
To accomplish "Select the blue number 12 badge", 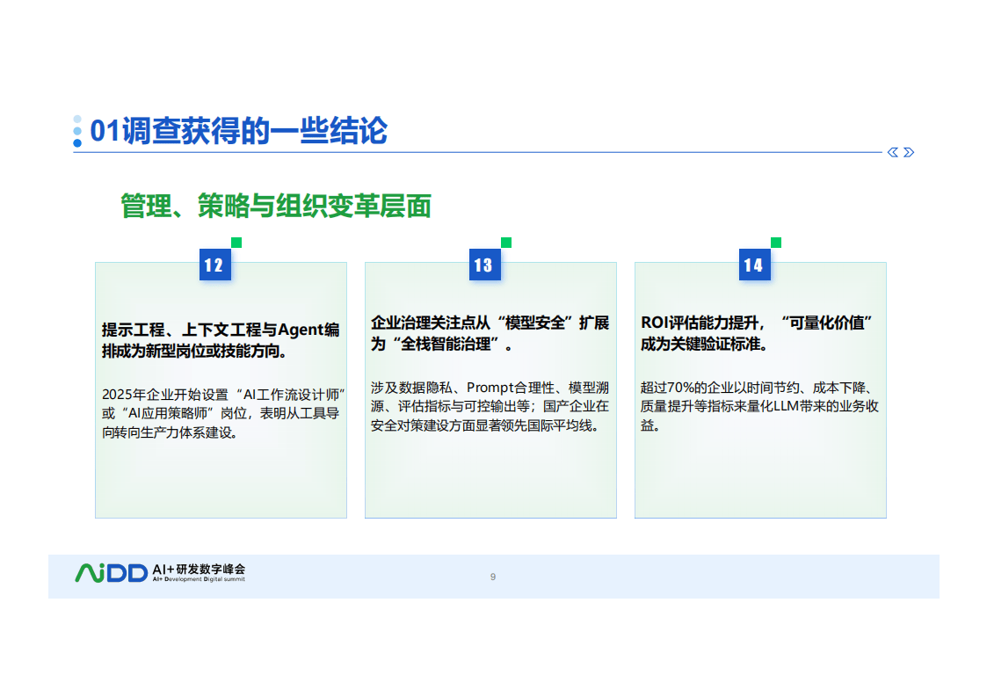I will click(x=214, y=265).
